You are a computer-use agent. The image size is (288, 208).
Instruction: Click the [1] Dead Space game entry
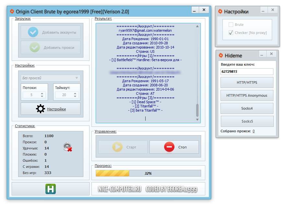pyautogui.click(x=145, y=102)
